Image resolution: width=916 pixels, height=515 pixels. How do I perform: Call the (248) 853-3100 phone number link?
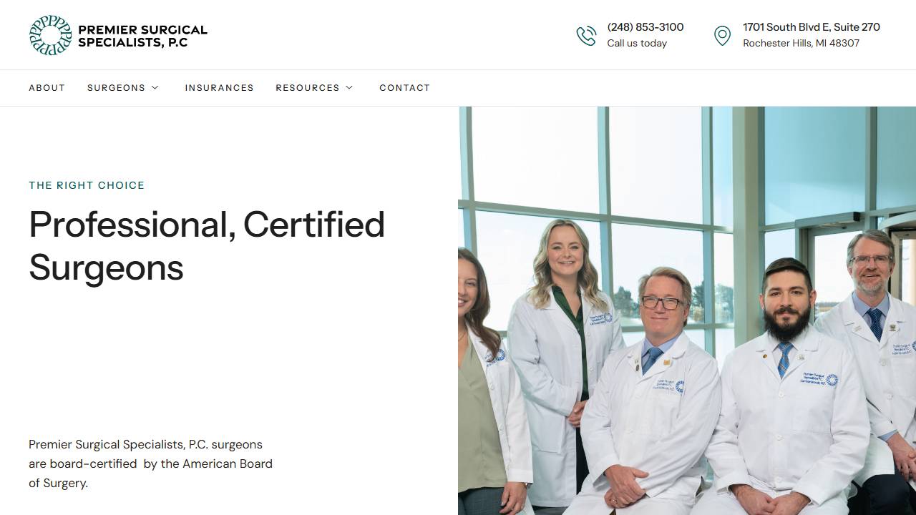point(645,27)
